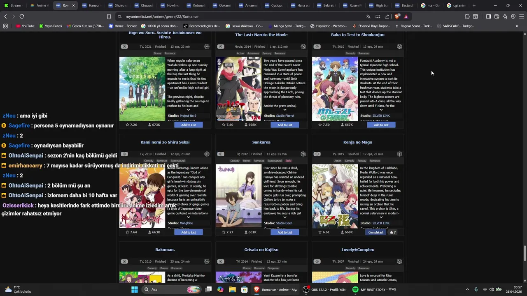This screenshot has width=527, height=296.
Task: Click broadcast icon on Sankarea card
Action: (303, 154)
